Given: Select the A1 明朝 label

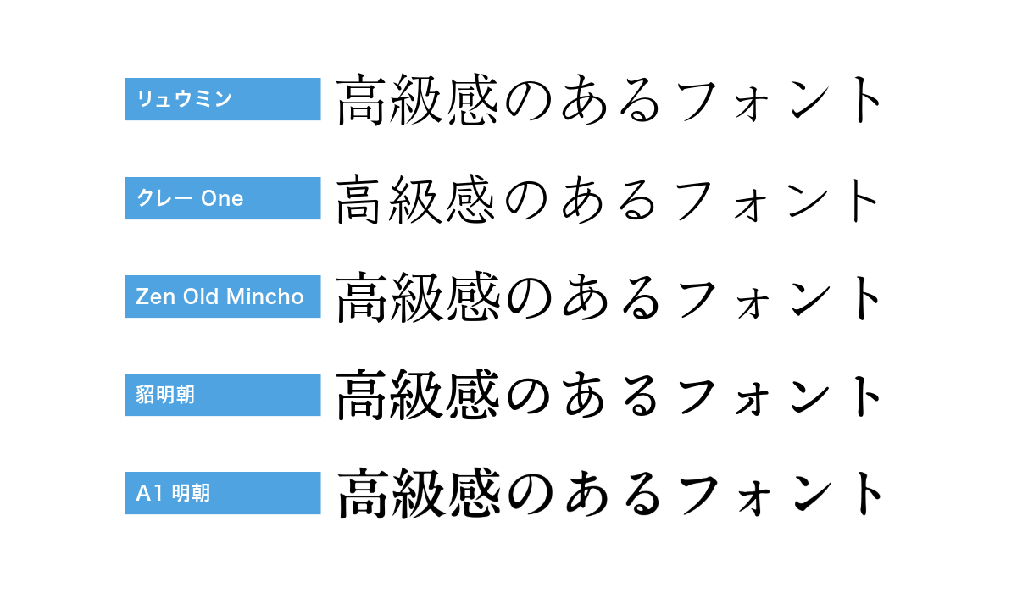Looking at the screenshot, I should (x=222, y=493).
